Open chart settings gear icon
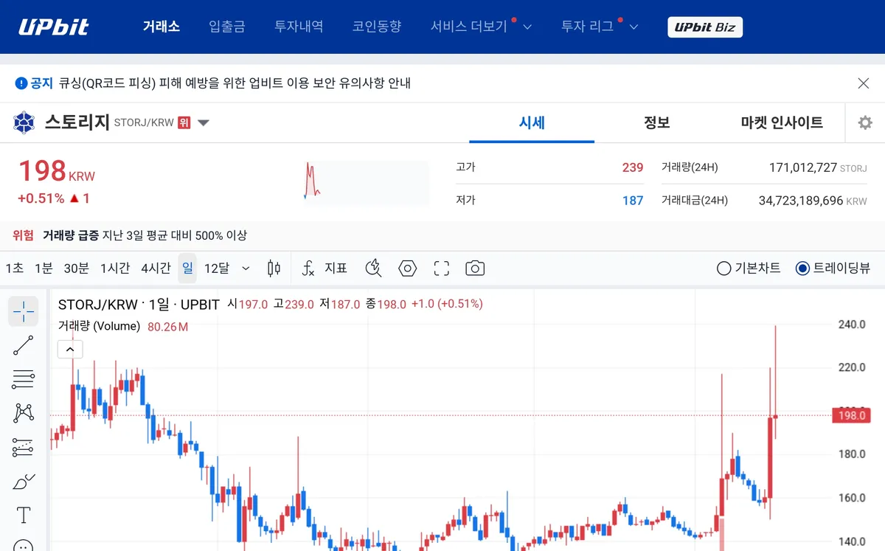The image size is (885, 551). coord(865,123)
